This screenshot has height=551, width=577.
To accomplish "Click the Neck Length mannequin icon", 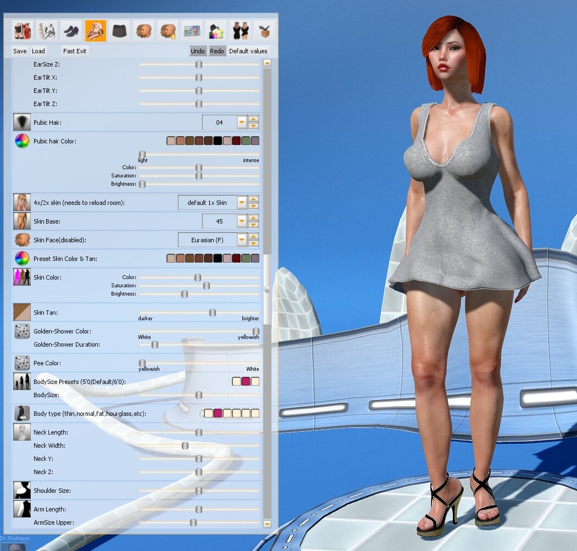I will click(x=22, y=432).
